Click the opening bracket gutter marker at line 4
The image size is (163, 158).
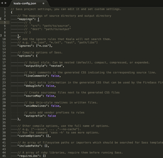tap(1, 19)
